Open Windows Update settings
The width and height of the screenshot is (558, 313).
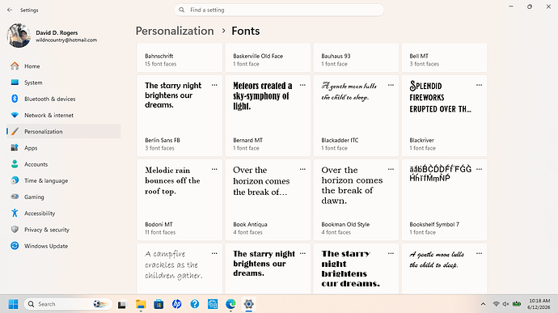[64, 246]
